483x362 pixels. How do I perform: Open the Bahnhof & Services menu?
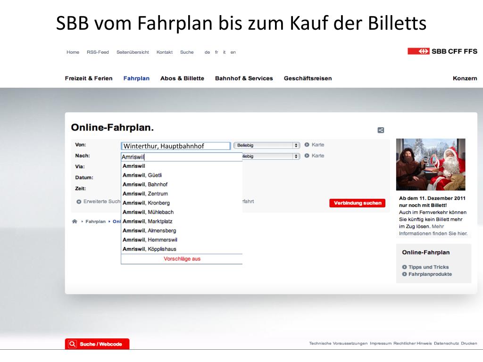pos(244,79)
